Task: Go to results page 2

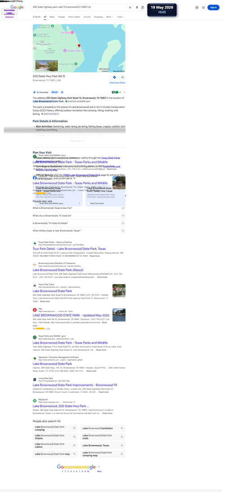Action: click(x=65, y=471)
